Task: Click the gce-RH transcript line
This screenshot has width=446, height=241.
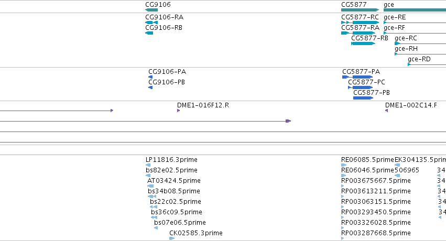Action: pos(420,54)
